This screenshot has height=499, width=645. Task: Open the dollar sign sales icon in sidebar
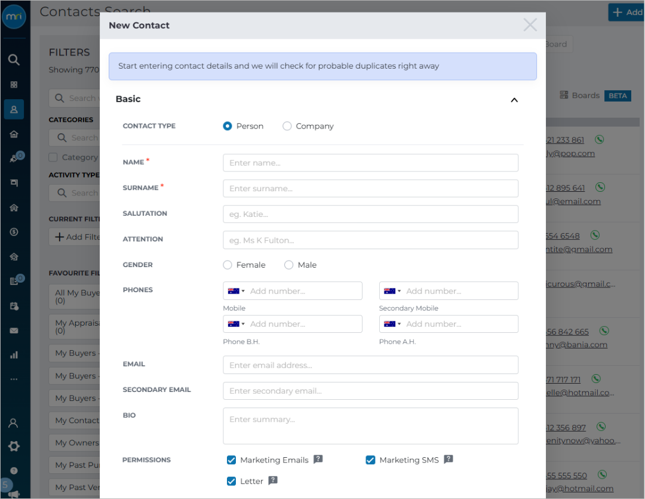pos(14,232)
